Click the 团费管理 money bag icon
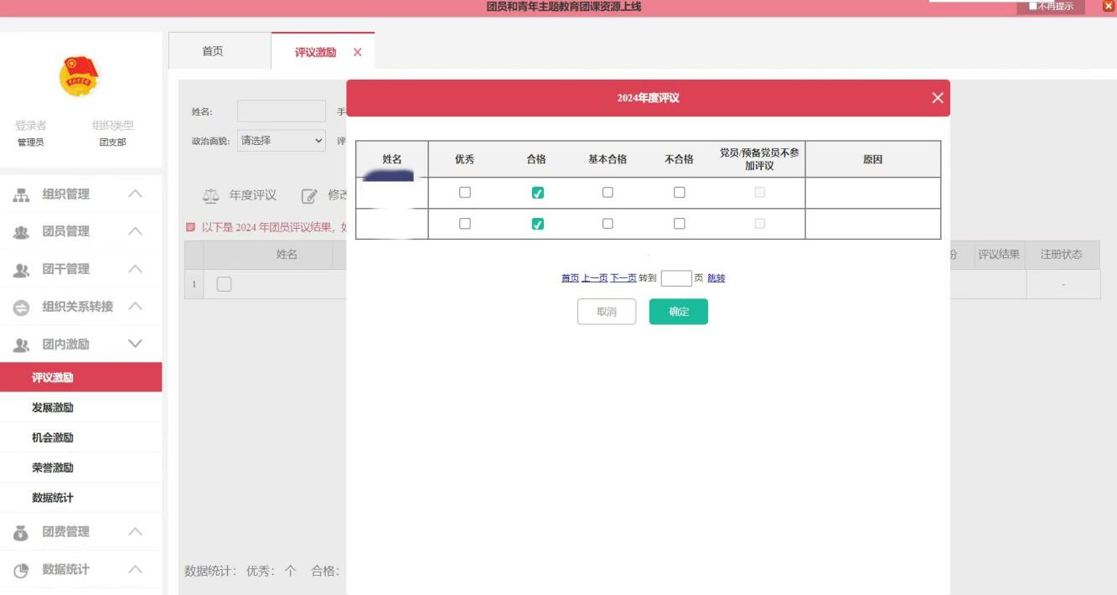1117x595 pixels. point(22,532)
